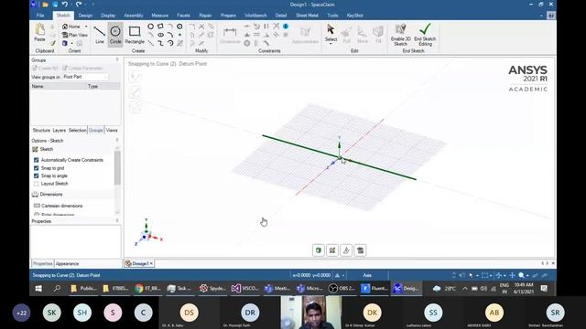The width and height of the screenshot is (586, 329).
Task: Enable Layout Sketch checkbox
Action: click(x=37, y=184)
